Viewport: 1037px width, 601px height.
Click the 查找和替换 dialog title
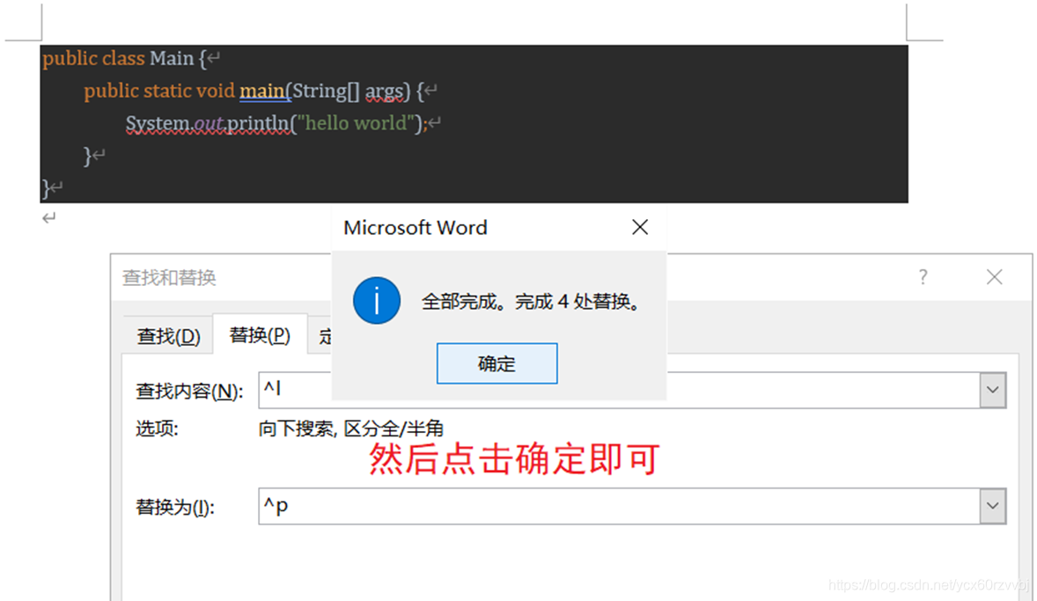tap(169, 277)
